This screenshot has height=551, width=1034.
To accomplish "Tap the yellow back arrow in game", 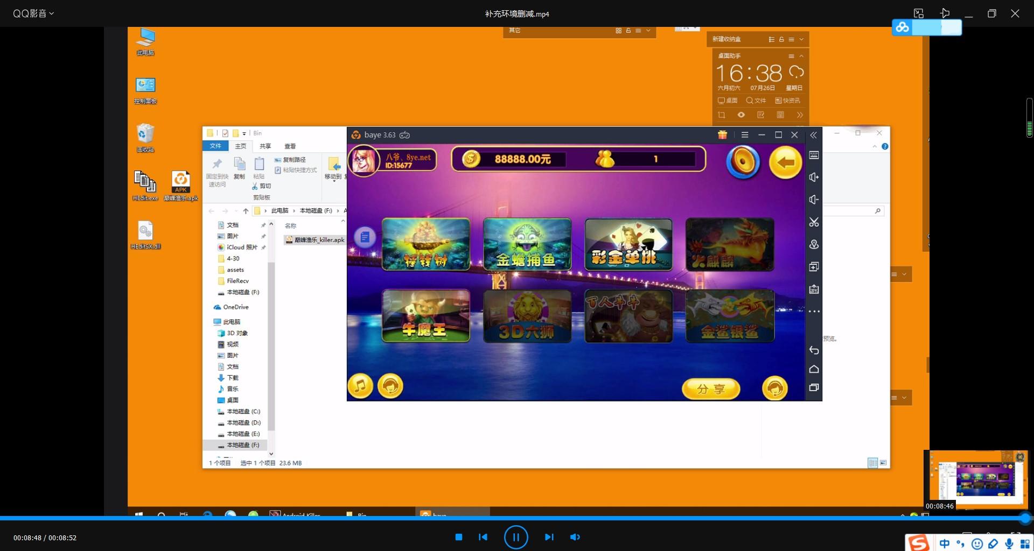I will pos(786,161).
